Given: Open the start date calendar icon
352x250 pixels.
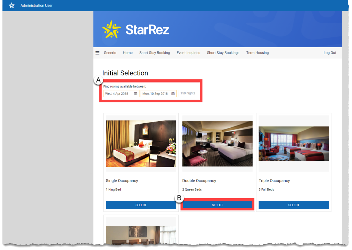Looking at the screenshot, I should [135, 93].
